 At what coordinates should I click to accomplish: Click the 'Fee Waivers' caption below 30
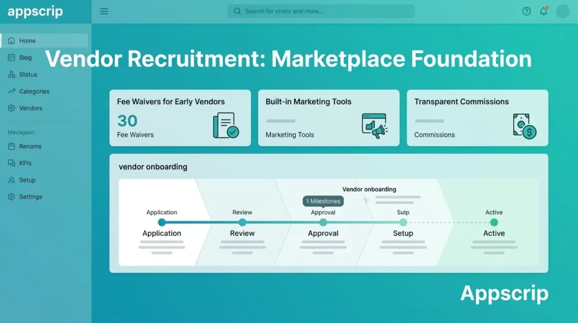pos(135,135)
